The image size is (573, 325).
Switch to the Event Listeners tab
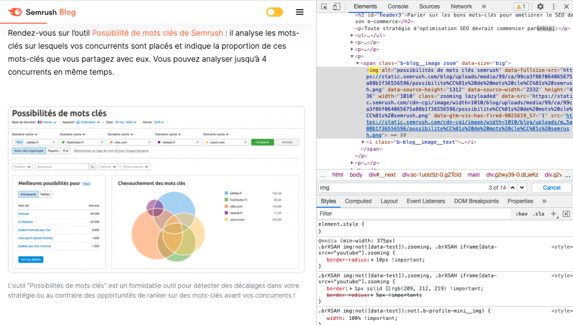click(x=425, y=201)
